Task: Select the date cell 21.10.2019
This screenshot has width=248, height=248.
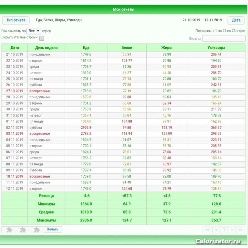Action: [15, 55]
